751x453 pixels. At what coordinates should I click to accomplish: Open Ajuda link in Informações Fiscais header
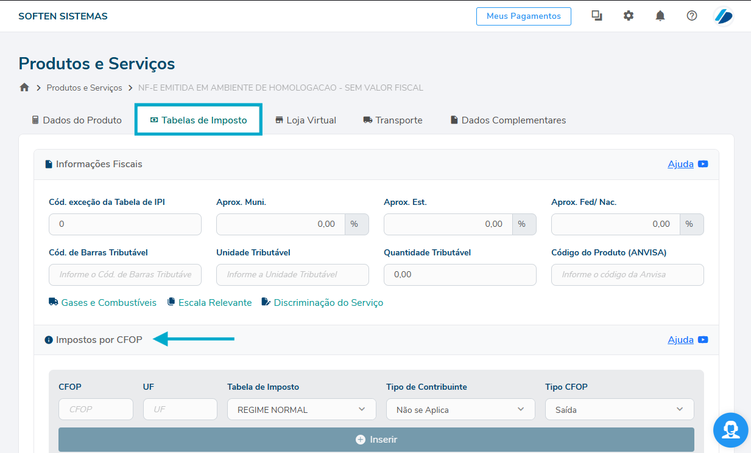point(680,164)
